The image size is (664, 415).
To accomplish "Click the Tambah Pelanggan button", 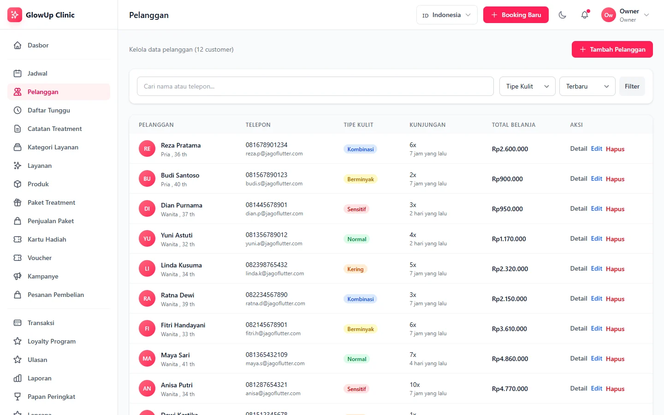I will tap(612, 49).
